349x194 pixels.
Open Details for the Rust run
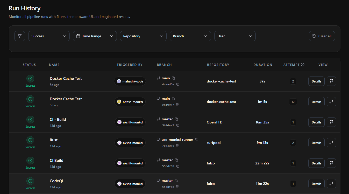316,143
